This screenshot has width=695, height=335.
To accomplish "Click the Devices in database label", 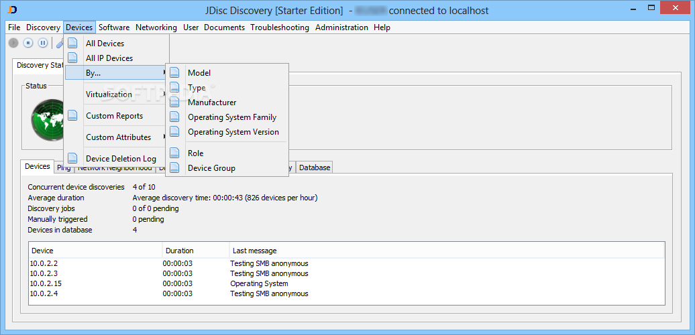I will (x=60, y=230).
